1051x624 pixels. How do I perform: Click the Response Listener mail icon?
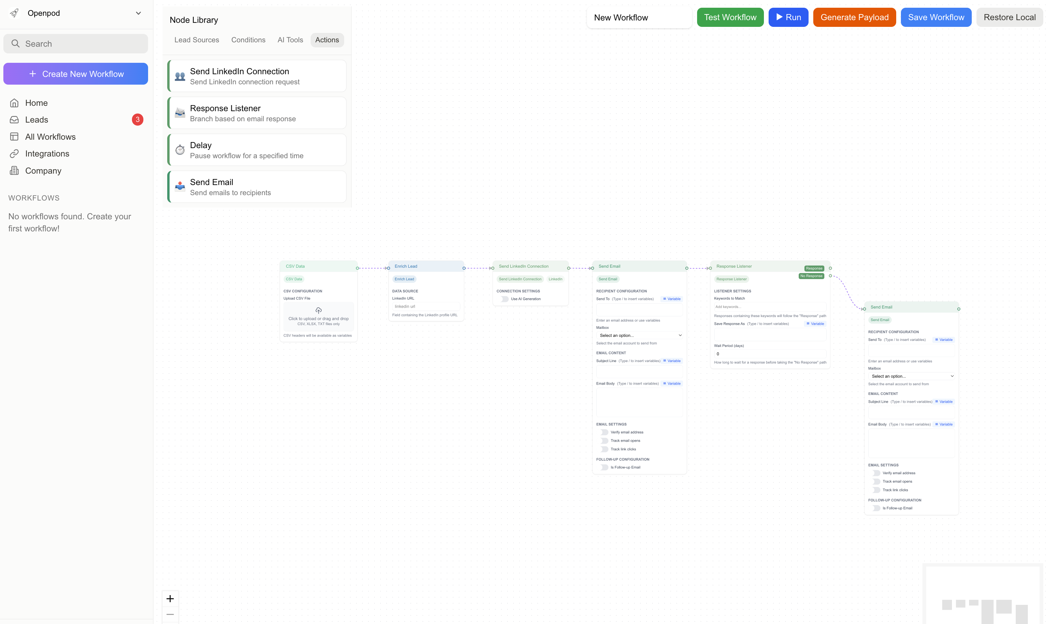pos(180,113)
